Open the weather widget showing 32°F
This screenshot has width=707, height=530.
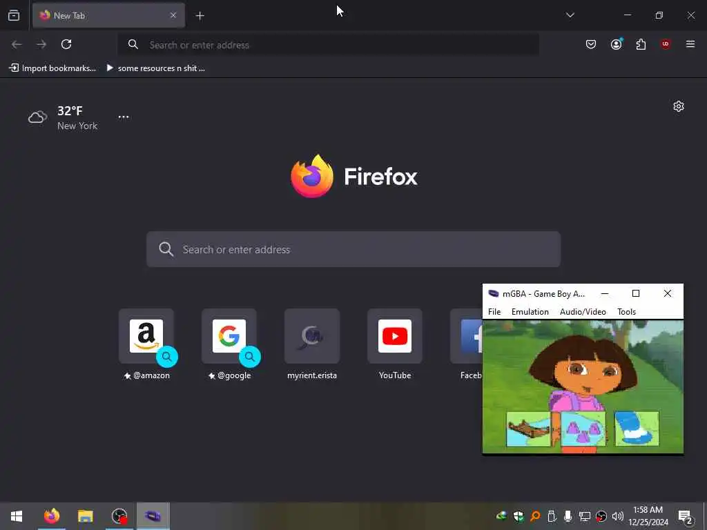[x=63, y=117]
